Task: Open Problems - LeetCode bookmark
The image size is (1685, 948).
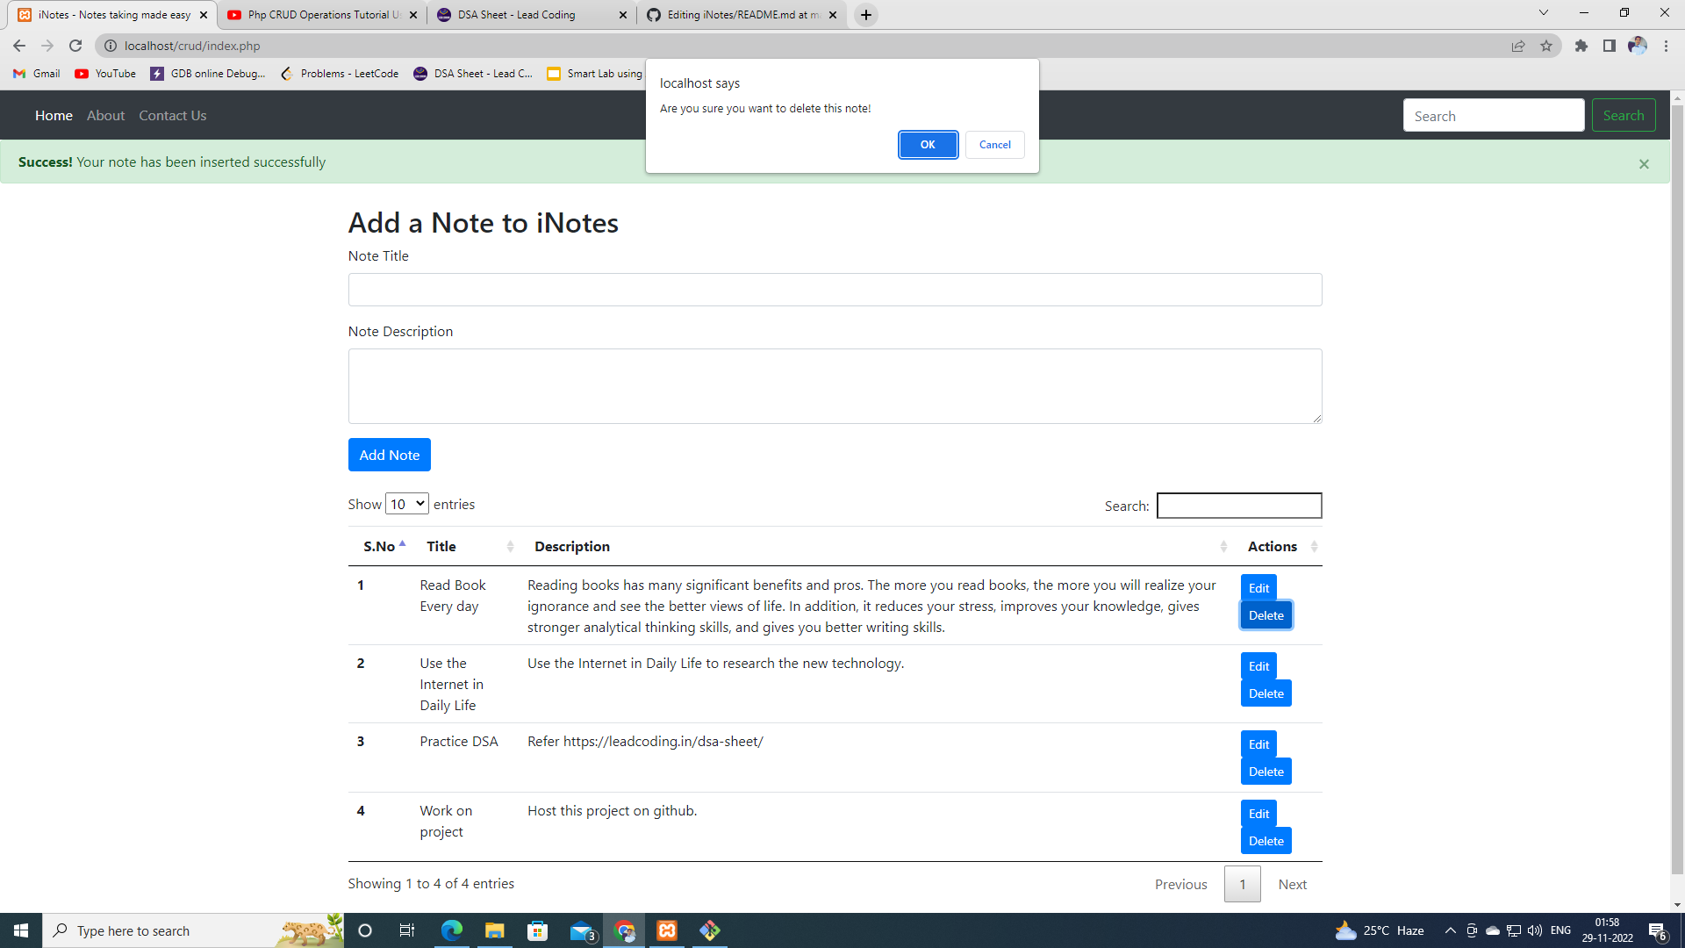Action: (340, 74)
